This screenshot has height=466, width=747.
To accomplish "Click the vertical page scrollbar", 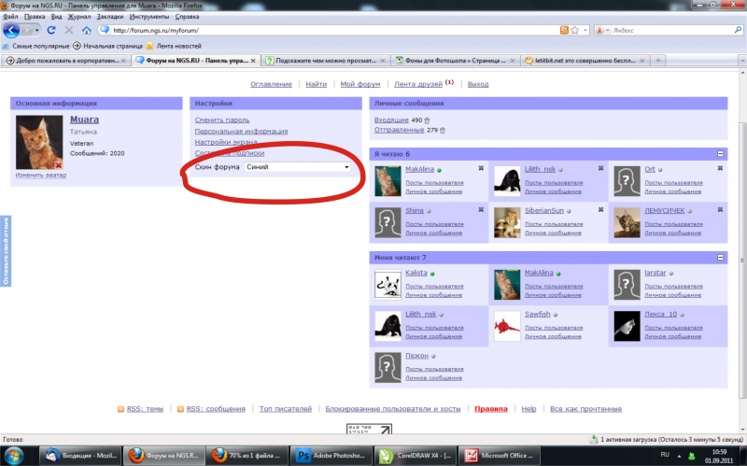I will click(x=740, y=233).
